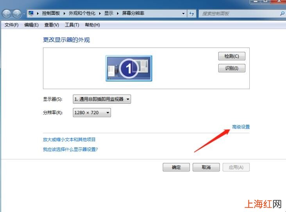Image resolution: width=286 pixels, height=212 pixels.
Task: Open 我应该选择什么显示器设置? help link
Action: tap(70, 149)
